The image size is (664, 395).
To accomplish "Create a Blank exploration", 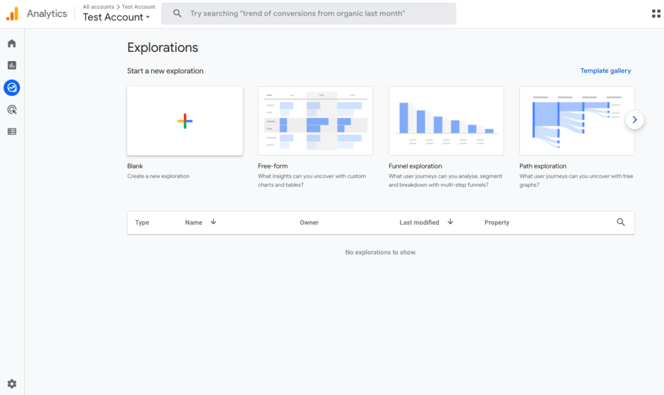I will 185,121.
